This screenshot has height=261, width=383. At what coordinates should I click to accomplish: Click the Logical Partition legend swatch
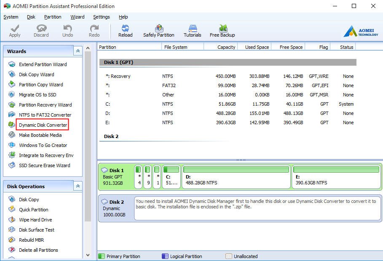[x=165, y=256]
